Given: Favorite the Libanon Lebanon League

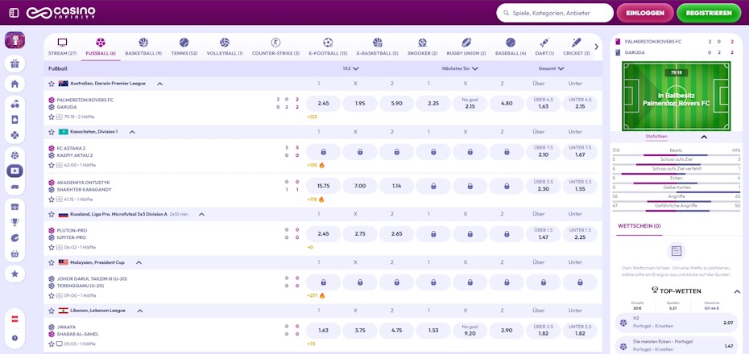Looking at the screenshot, I should [52, 311].
